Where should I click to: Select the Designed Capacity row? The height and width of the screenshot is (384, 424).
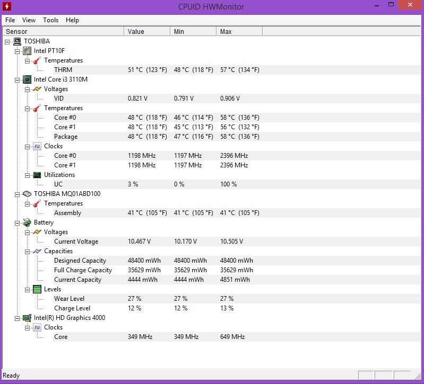pyautogui.click(x=237, y=261)
